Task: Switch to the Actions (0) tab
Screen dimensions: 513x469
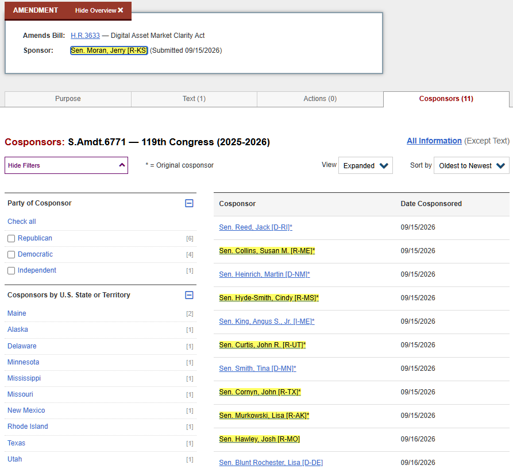Action: click(x=320, y=99)
